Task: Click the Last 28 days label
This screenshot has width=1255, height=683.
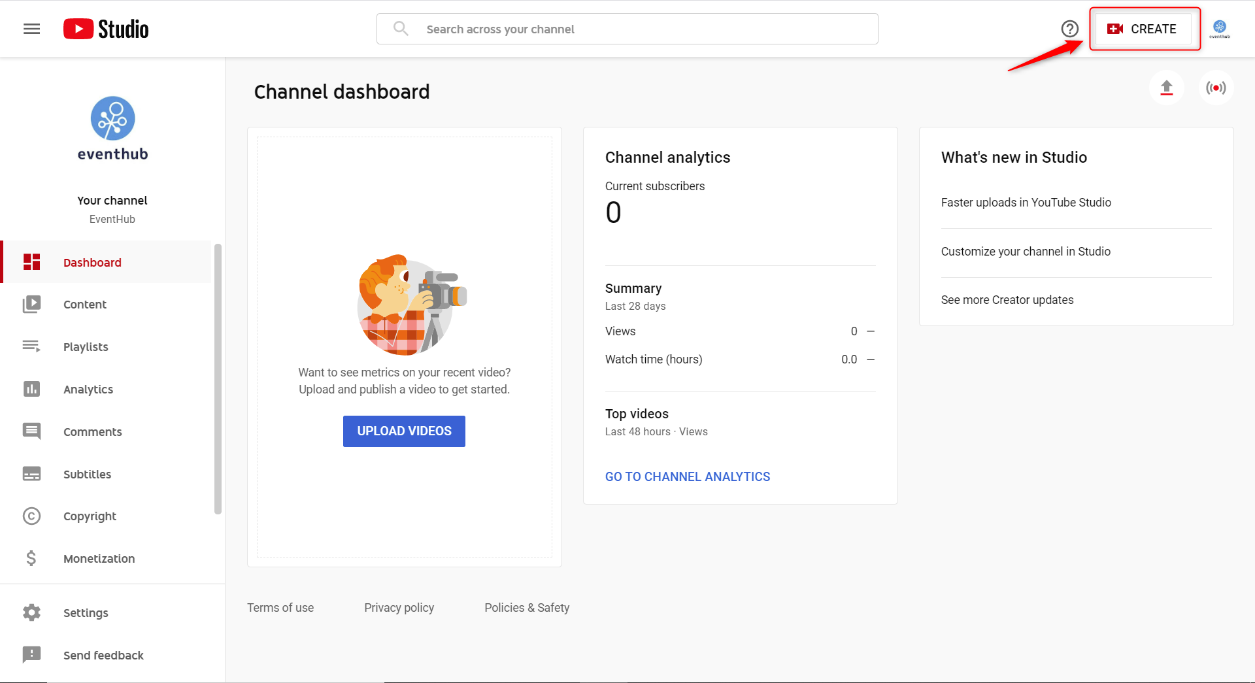Action: 635,306
